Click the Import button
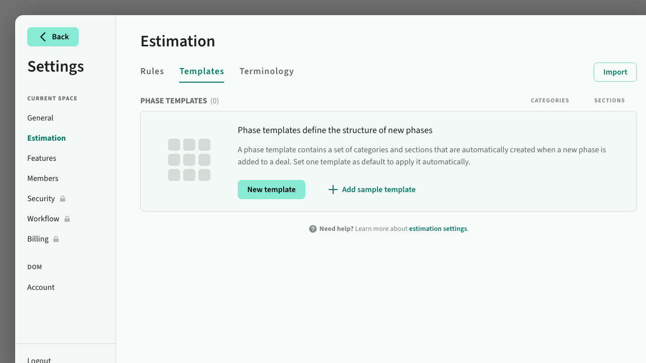This screenshot has width=646, height=363. click(x=615, y=72)
